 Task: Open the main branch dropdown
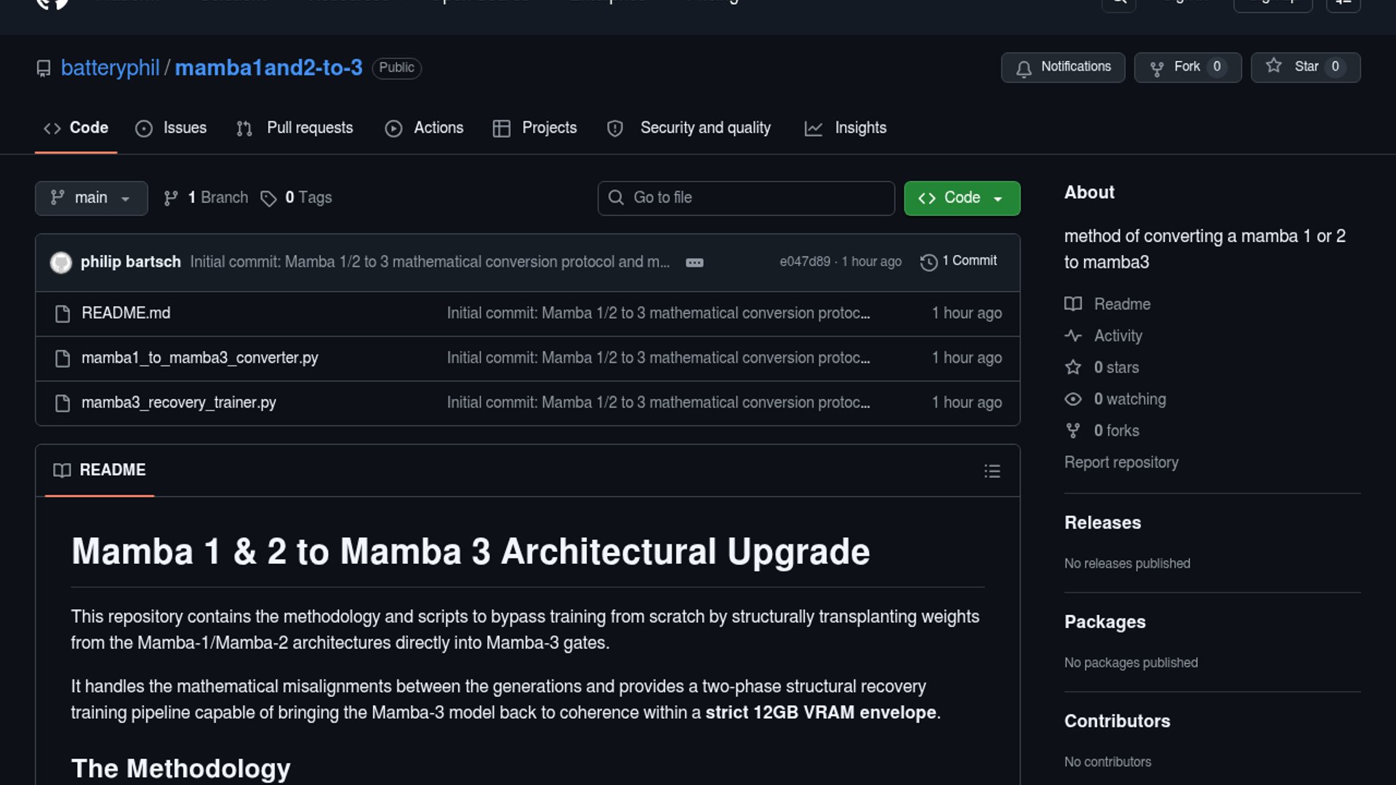coord(91,198)
